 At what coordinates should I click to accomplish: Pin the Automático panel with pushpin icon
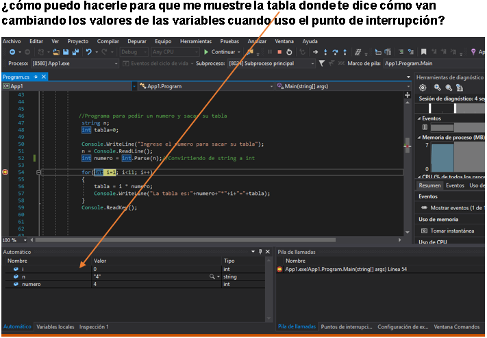[x=260, y=252]
